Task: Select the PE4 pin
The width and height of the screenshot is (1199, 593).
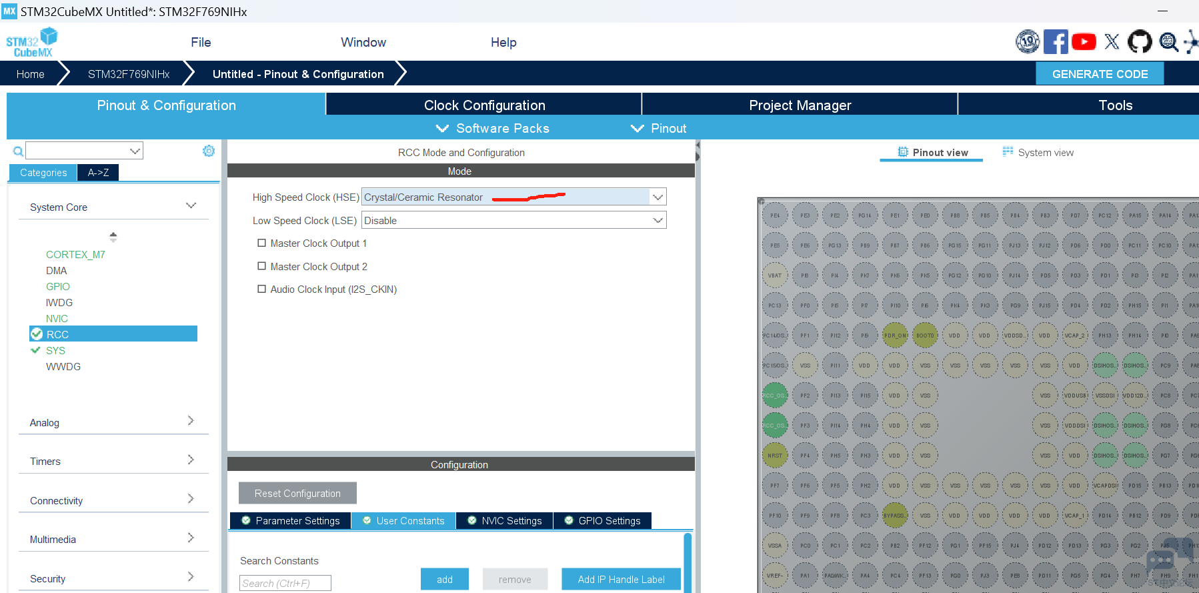Action: 775,215
